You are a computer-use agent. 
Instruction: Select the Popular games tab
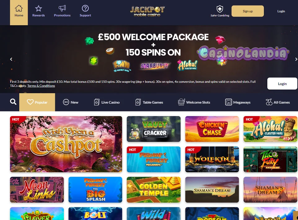click(37, 102)
